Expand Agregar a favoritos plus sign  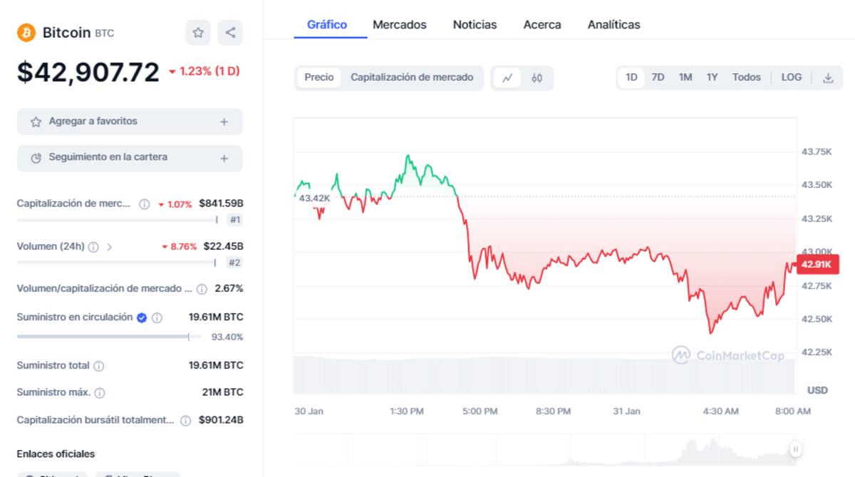(x=224, y=122)
